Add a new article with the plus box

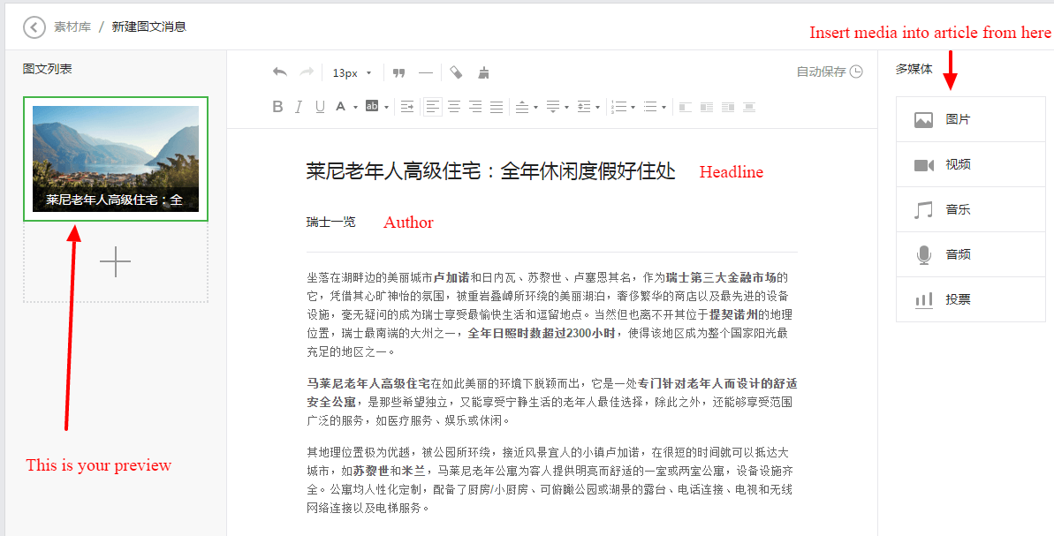point(116,262)
